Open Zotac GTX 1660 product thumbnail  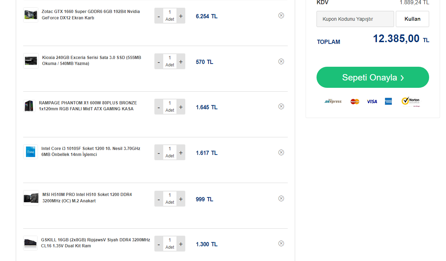(31, 15)
